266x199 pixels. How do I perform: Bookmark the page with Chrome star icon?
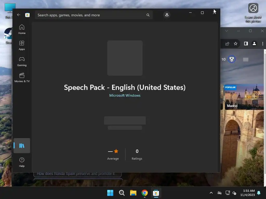point(235,44)
